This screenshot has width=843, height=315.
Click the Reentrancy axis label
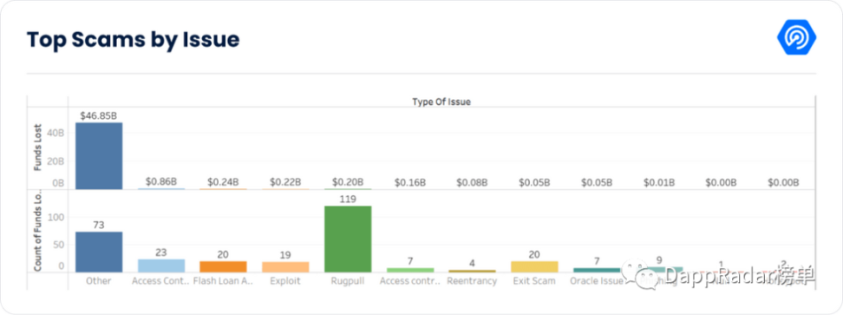pos(472,281)
